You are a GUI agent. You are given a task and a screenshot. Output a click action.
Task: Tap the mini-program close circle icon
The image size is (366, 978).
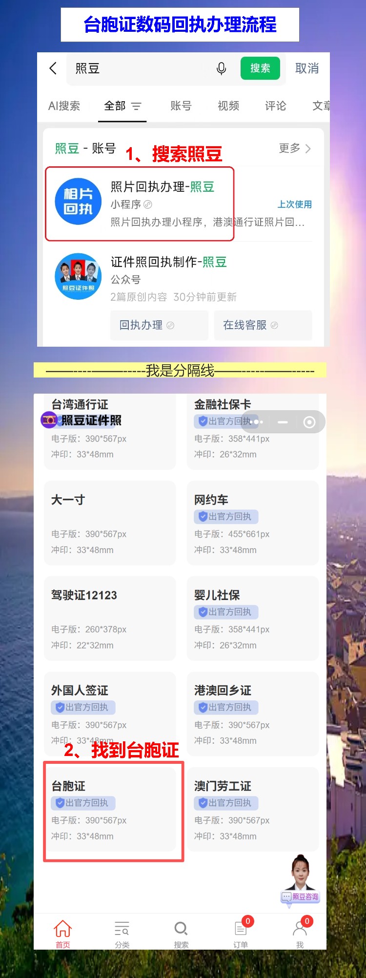pyautogui.click(x=309, y=422)
